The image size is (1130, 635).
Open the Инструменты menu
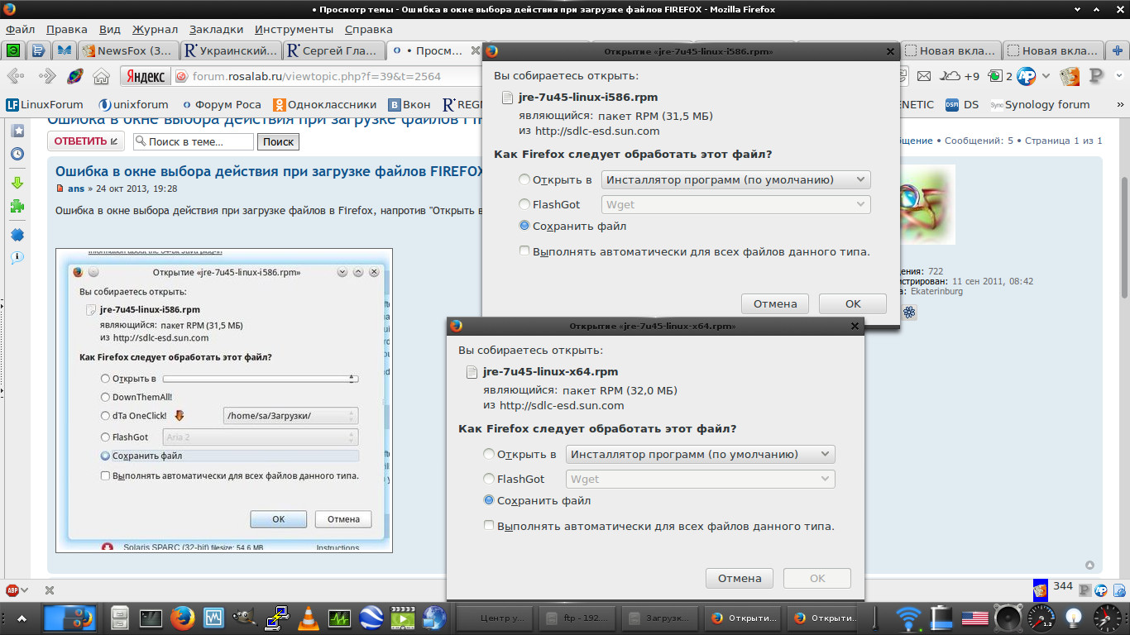coord(294,29)
